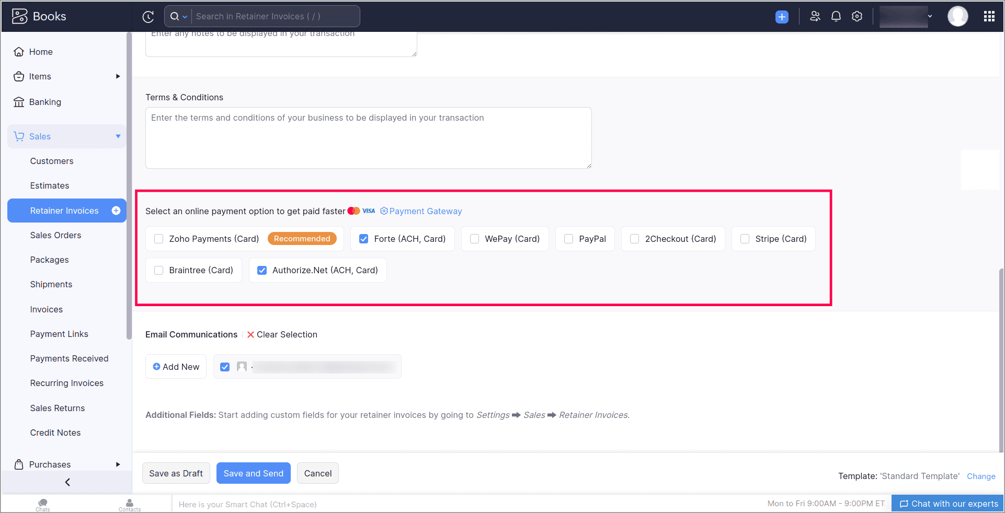Click the Items basket icon

click(19, 76)
